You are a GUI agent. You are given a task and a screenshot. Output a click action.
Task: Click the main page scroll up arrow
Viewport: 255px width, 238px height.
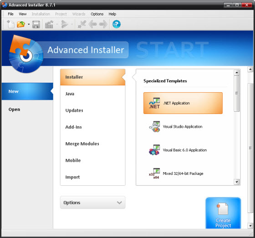(x=250, y=69)
